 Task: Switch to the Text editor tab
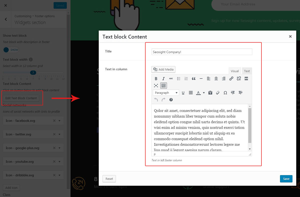247,71
